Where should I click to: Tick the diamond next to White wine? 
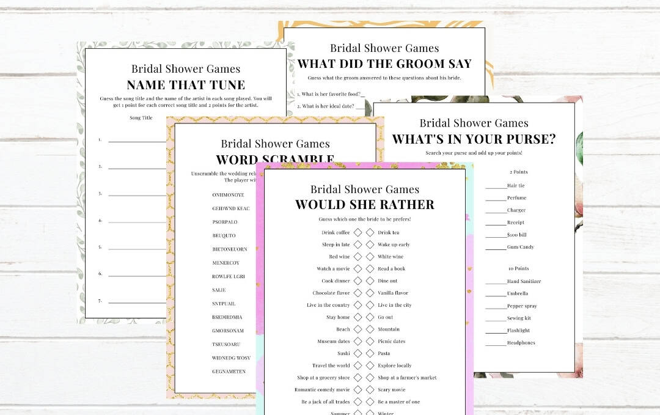click(370, 257)
